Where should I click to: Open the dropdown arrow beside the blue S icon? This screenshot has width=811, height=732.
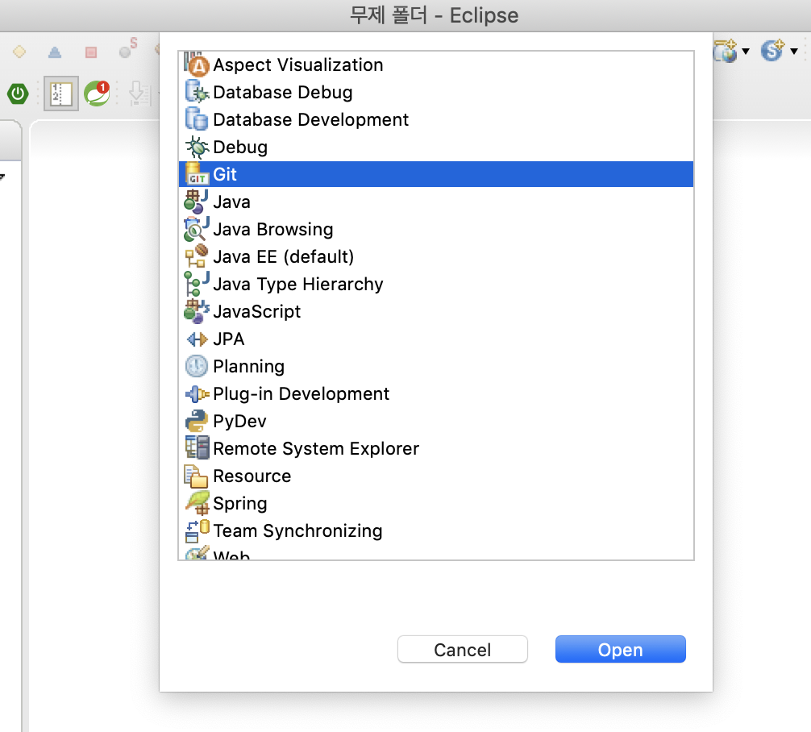point(794,51)
